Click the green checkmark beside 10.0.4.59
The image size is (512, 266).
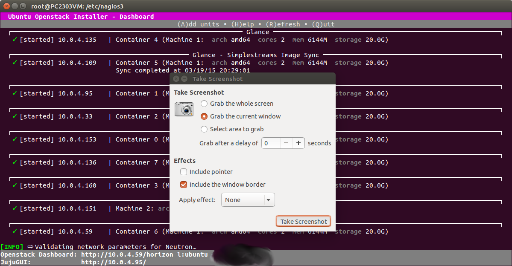(15, 231)
